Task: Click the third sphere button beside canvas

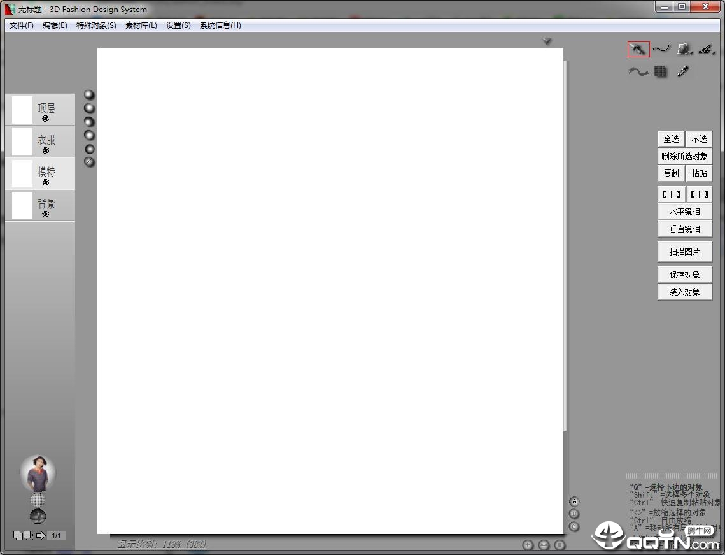Action: click(x=89, y=122)
